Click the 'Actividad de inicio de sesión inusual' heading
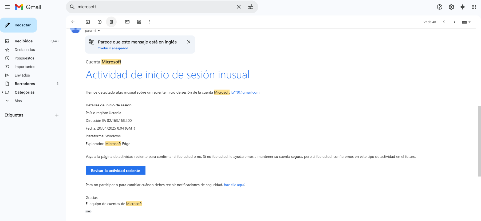This screenshot has height=221, width=481. click(x=168, y=75)
